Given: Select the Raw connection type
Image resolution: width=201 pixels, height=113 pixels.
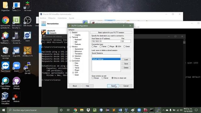Looking at the screenshot, I should click(93, 46).
